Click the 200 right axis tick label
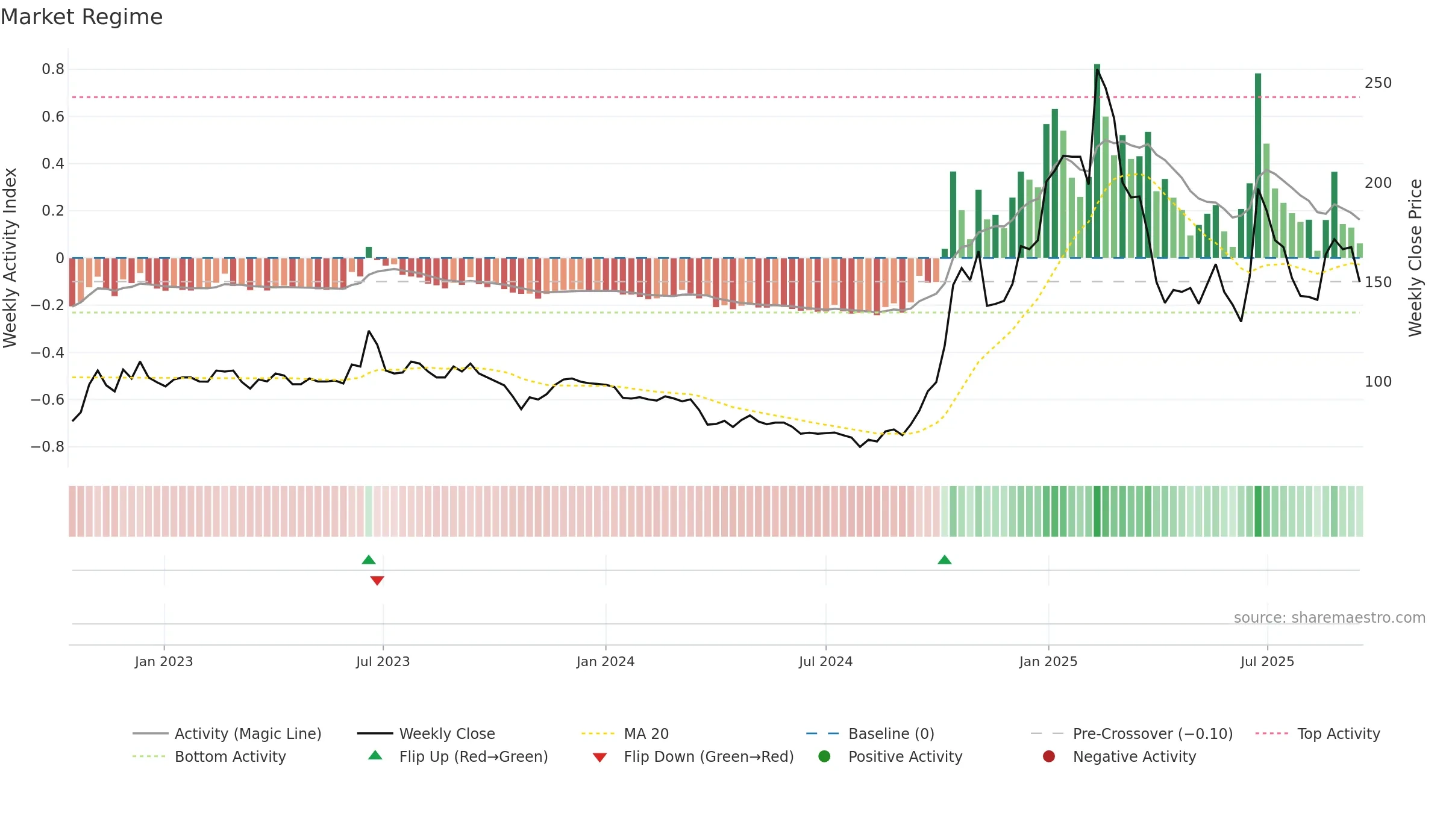 (1379, 182)
